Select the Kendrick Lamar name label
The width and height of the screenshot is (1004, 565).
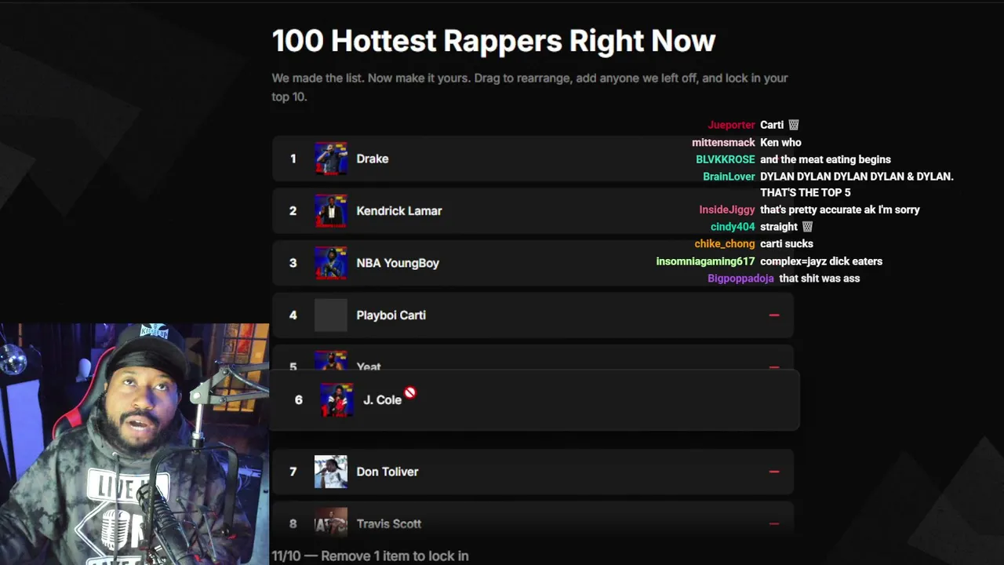399,210
